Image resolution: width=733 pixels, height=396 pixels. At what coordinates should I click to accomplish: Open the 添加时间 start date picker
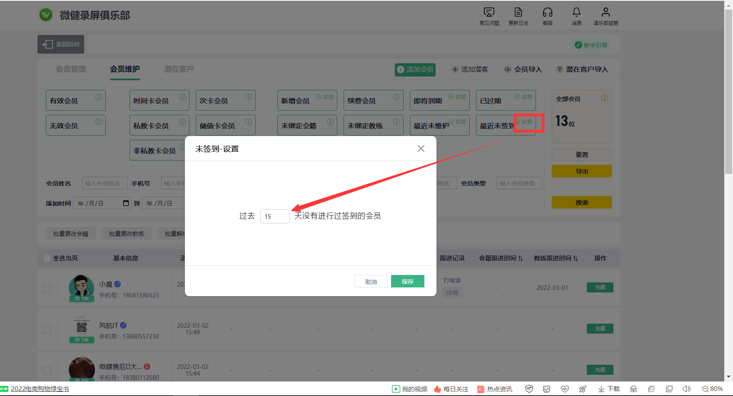pyautogui.click(x=126, y=203)
